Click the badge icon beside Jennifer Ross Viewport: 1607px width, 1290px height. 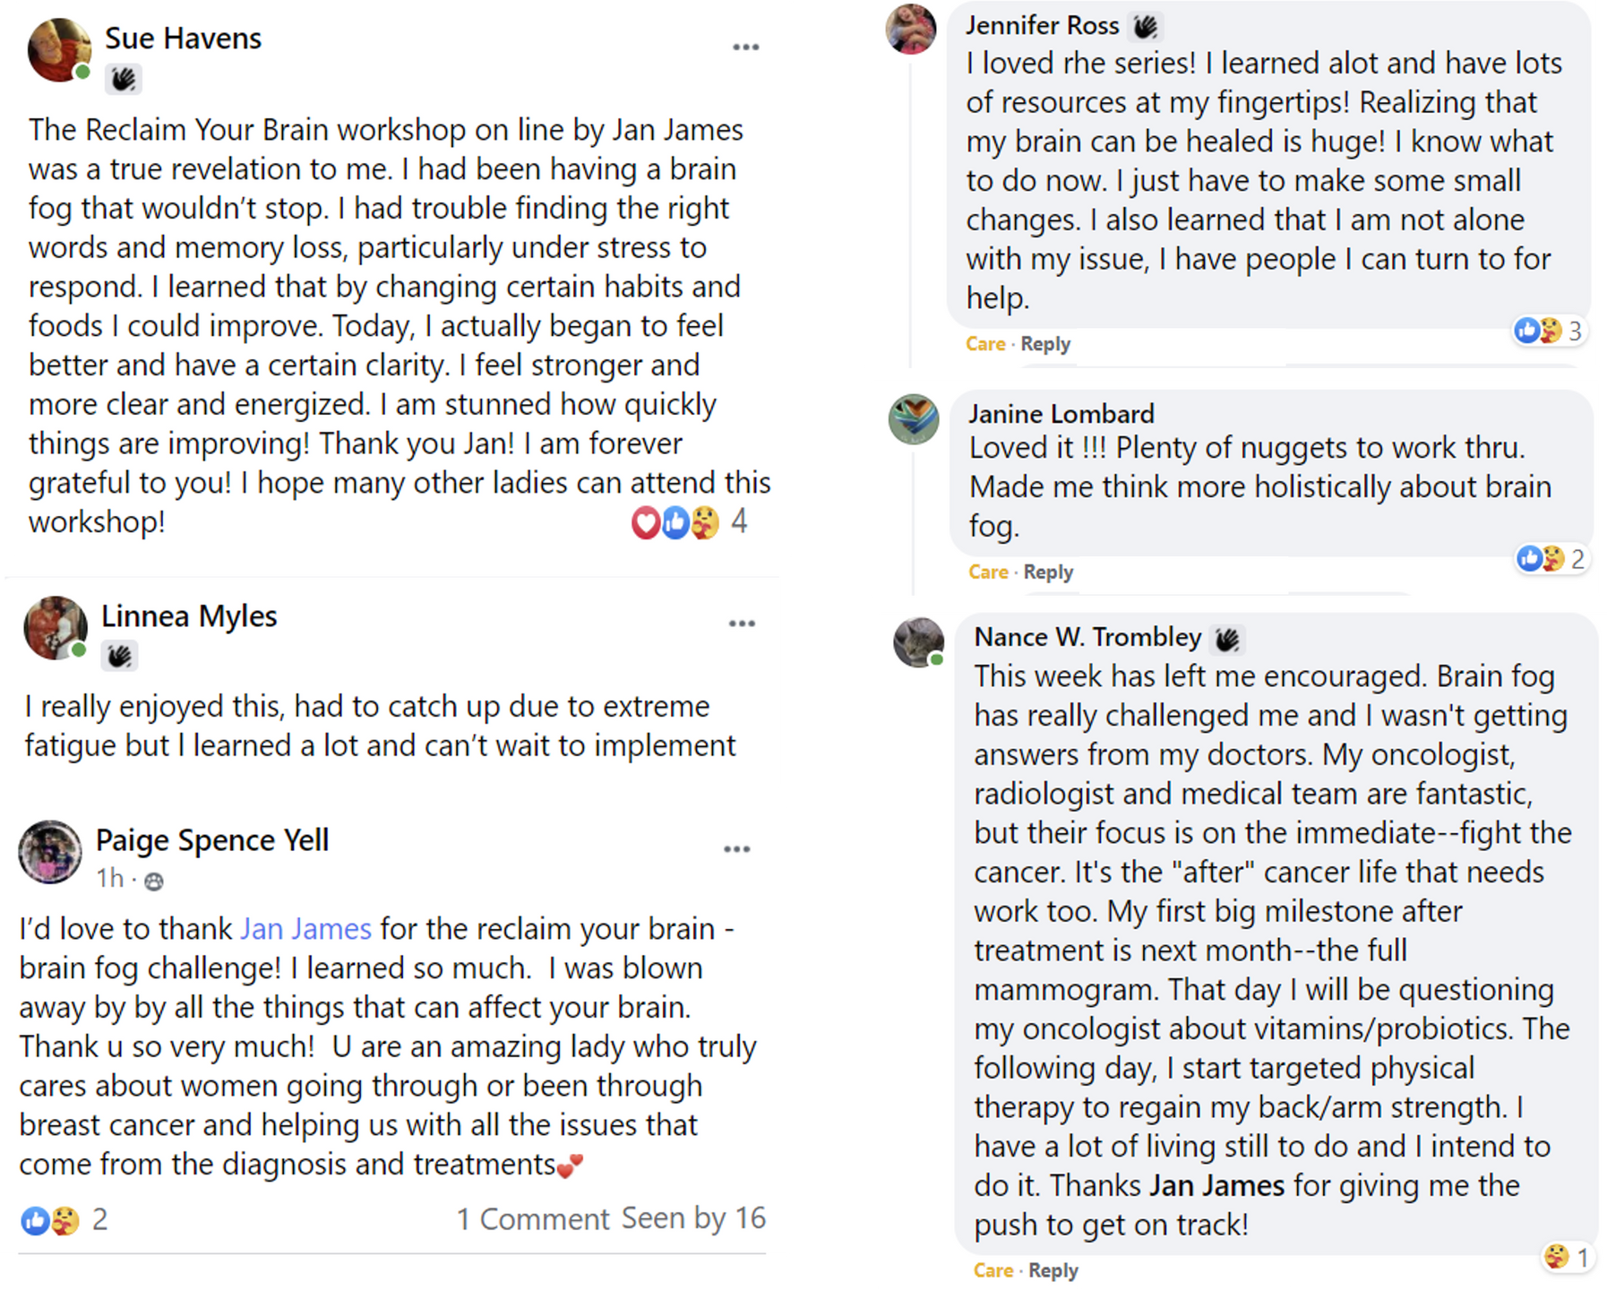pos(1144,27)
